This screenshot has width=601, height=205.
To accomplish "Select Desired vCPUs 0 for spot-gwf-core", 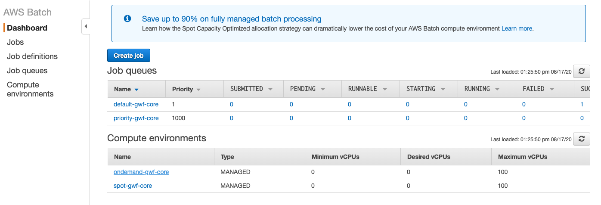I will point(409,186).
